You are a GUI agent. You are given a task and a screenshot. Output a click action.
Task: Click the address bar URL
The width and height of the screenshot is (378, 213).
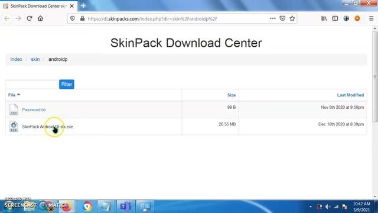[152, 18]
